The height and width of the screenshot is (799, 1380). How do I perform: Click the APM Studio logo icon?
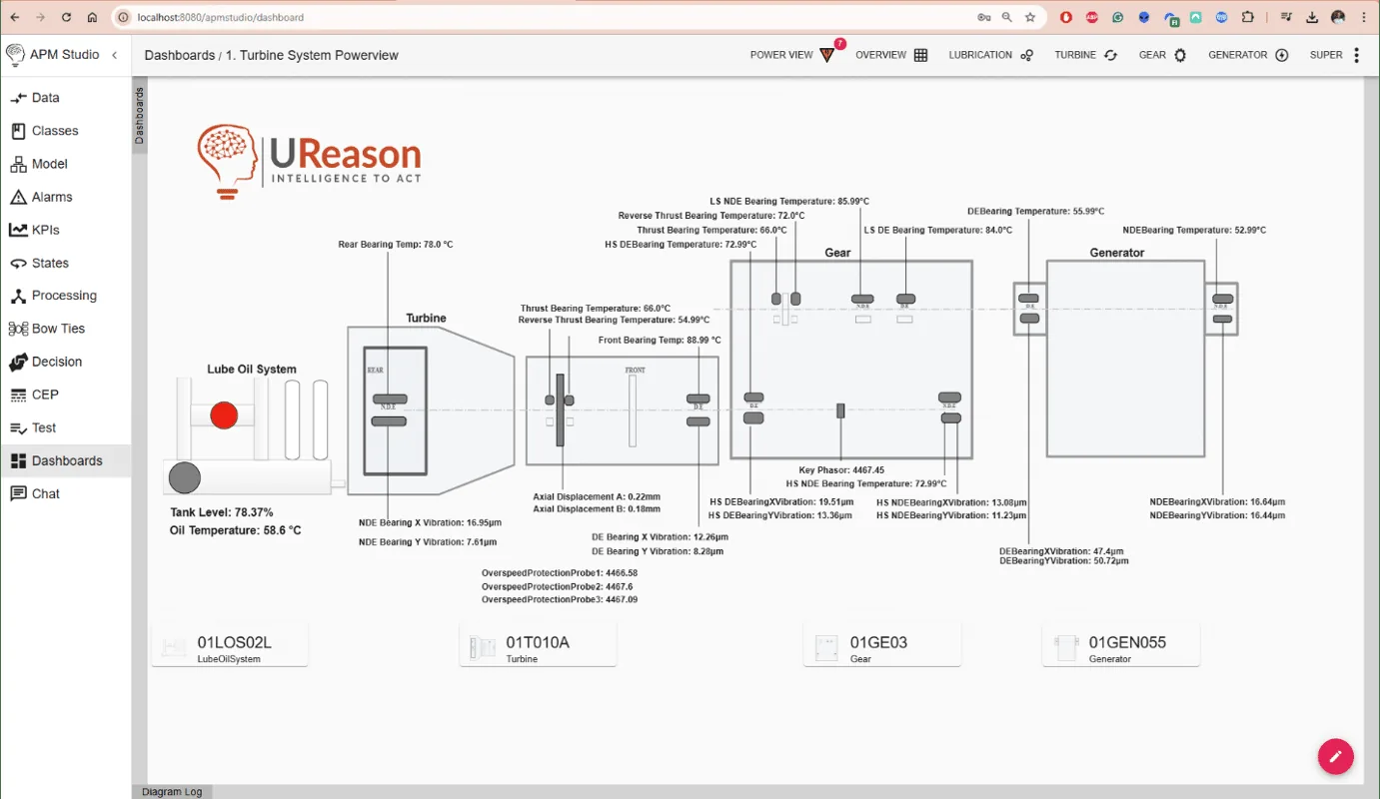point(15,54)
